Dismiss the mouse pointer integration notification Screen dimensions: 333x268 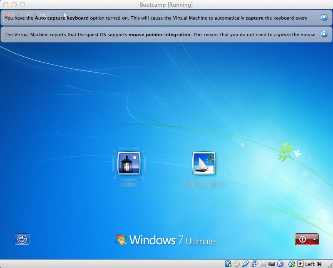pyautogui.click(x=324, y=34)
